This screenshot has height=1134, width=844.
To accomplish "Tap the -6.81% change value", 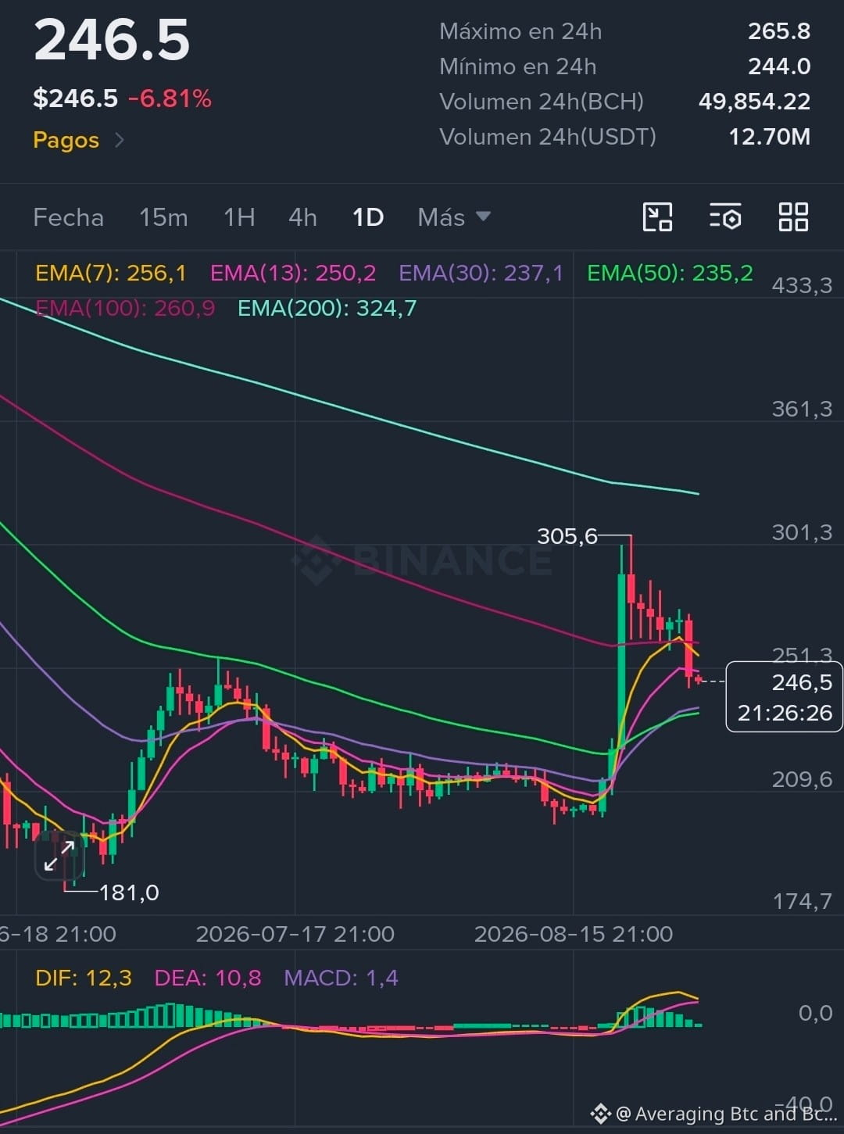I will pyautogui.click(x=170, y=99).
